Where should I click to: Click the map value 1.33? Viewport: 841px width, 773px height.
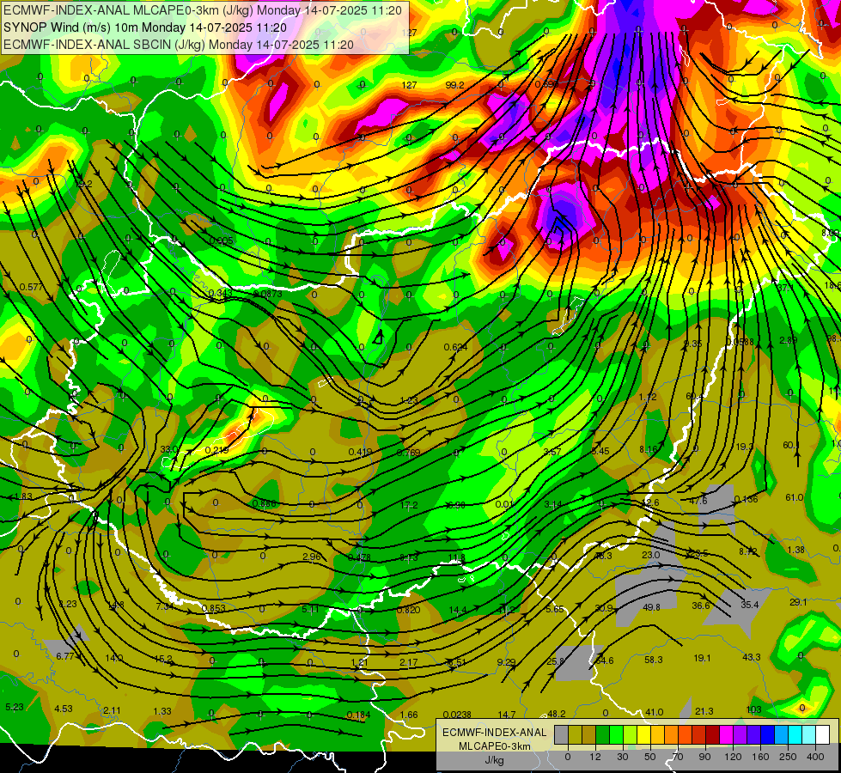pos(162,711)
